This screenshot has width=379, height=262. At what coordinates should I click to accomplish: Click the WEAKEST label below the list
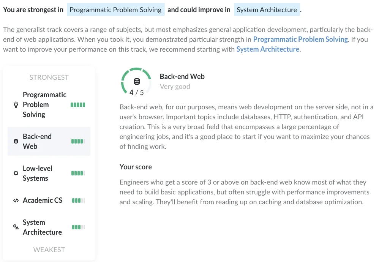pyautogui.click(x=49, y=249)
